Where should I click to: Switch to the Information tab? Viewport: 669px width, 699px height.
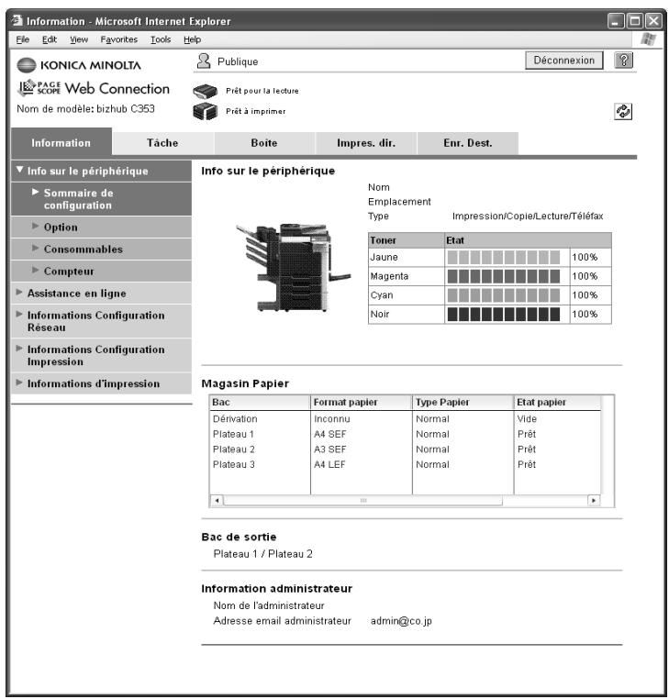point(61,143)
